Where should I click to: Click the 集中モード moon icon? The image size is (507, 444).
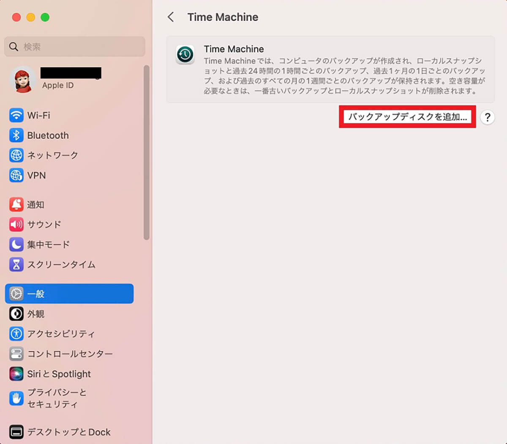16,244
